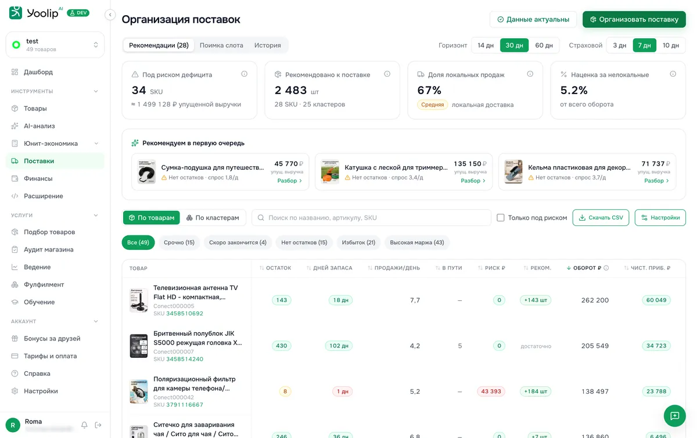The height and width of the screenshot is (438, 697).
Task: Open the Катушка с леской recommendation card
Action: point(404,172)
